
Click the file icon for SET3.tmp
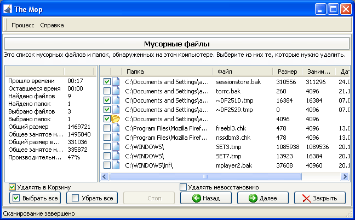pyautogui.click(x=116, y=147)
